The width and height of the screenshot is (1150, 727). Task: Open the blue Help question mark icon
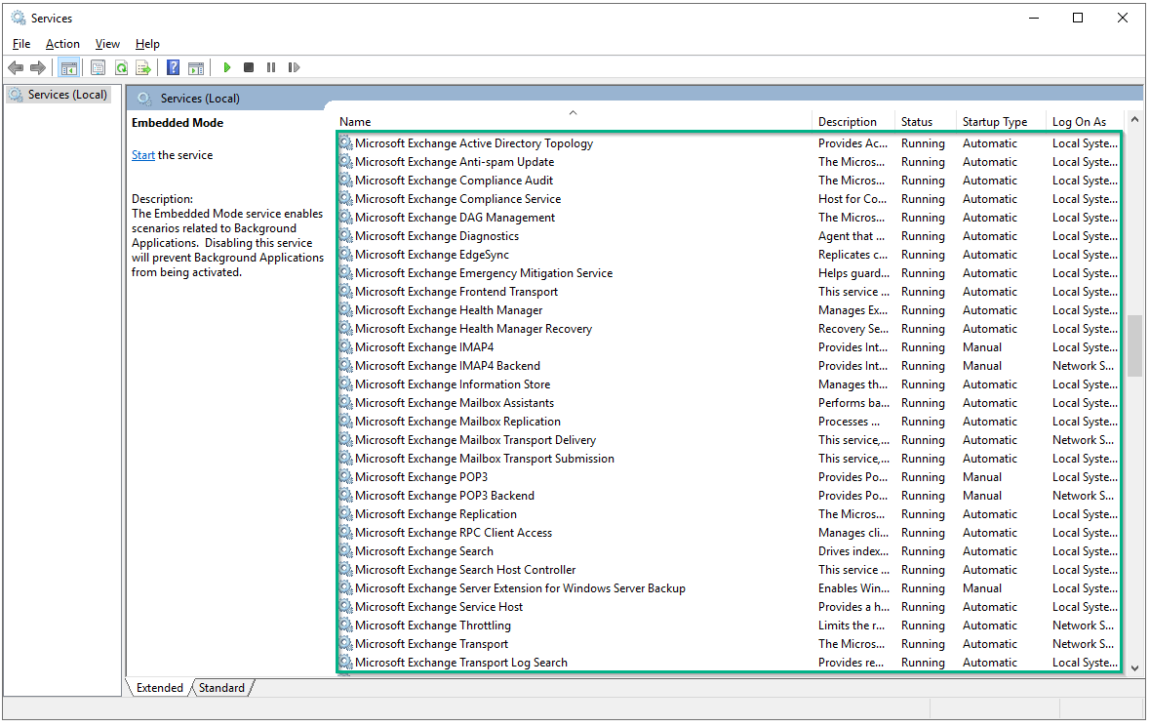173,67
